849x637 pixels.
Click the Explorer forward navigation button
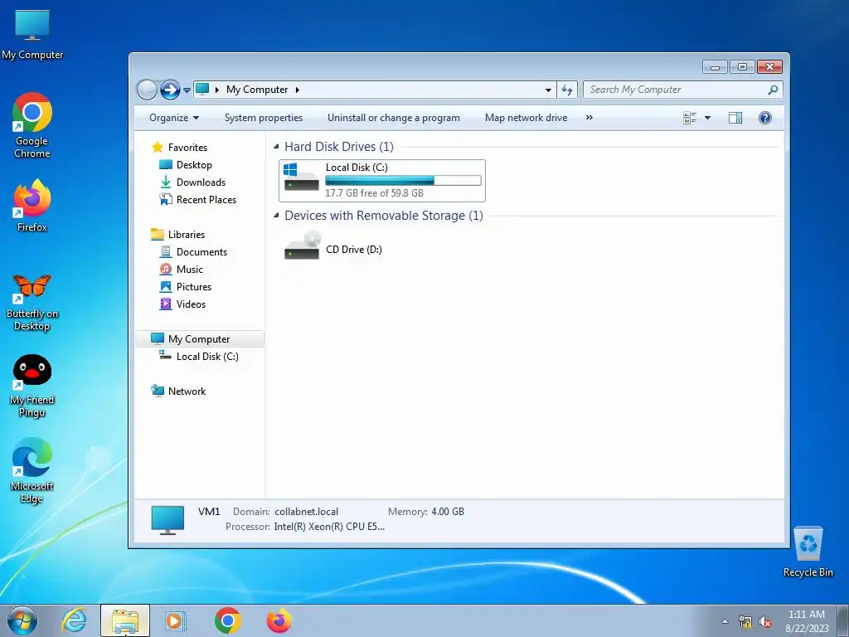[170, 90]
